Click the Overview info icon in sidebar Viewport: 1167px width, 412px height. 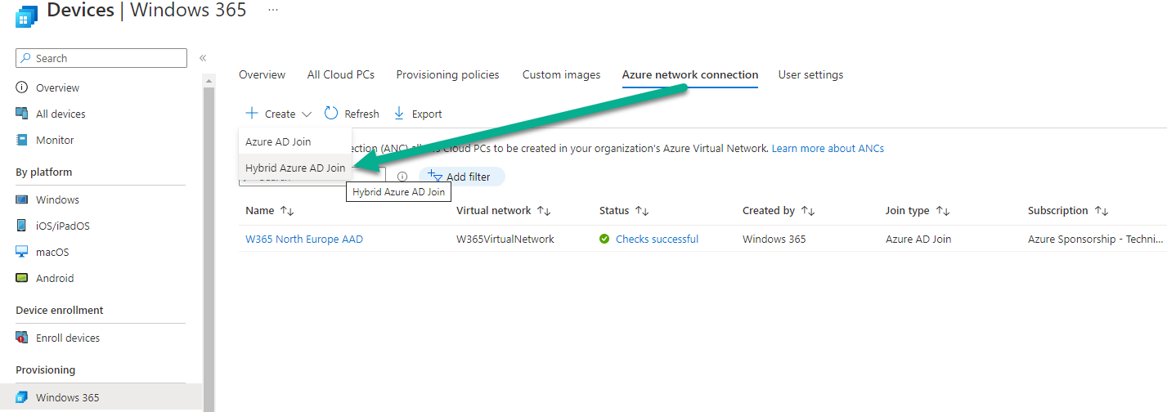pyautogui.click(x=22, y=87)
